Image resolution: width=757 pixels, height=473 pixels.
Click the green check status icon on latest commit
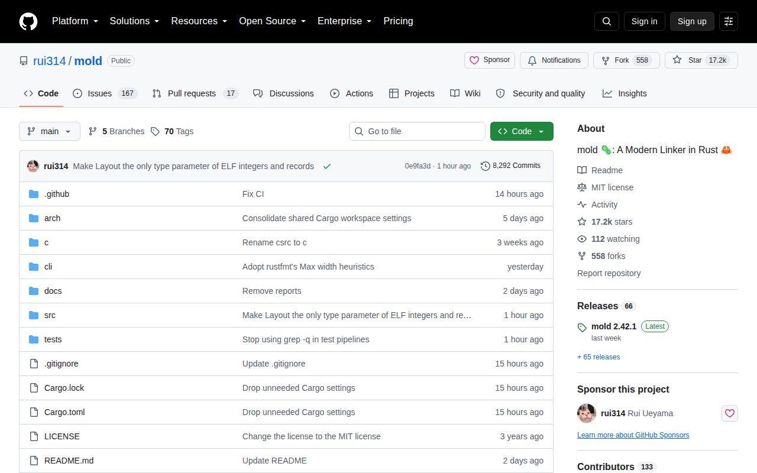click(x=327, y=166)
